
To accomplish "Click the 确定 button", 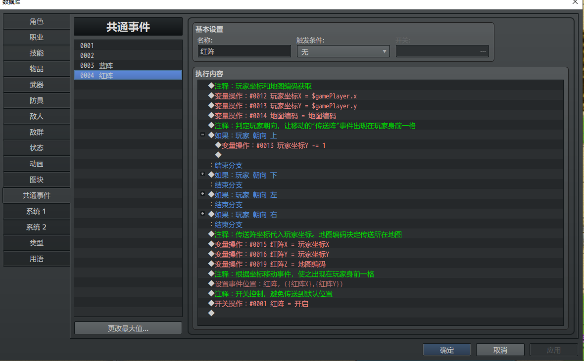I will click(447, 350).
